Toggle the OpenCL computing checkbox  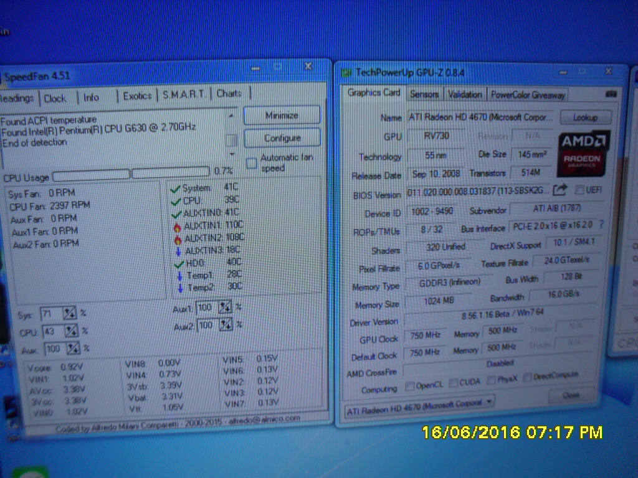tap(410, 385)
